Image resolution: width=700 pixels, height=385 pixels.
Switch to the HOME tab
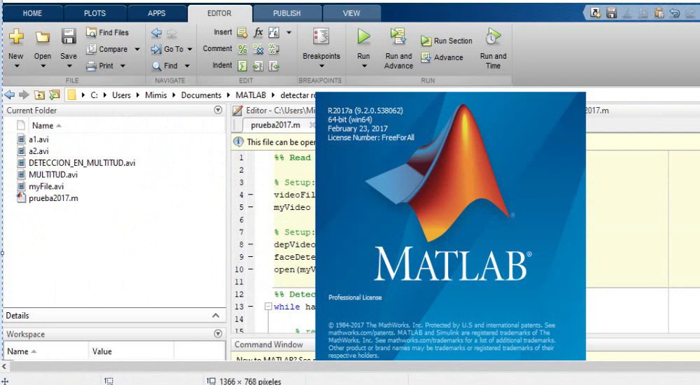tap(32, 13)
